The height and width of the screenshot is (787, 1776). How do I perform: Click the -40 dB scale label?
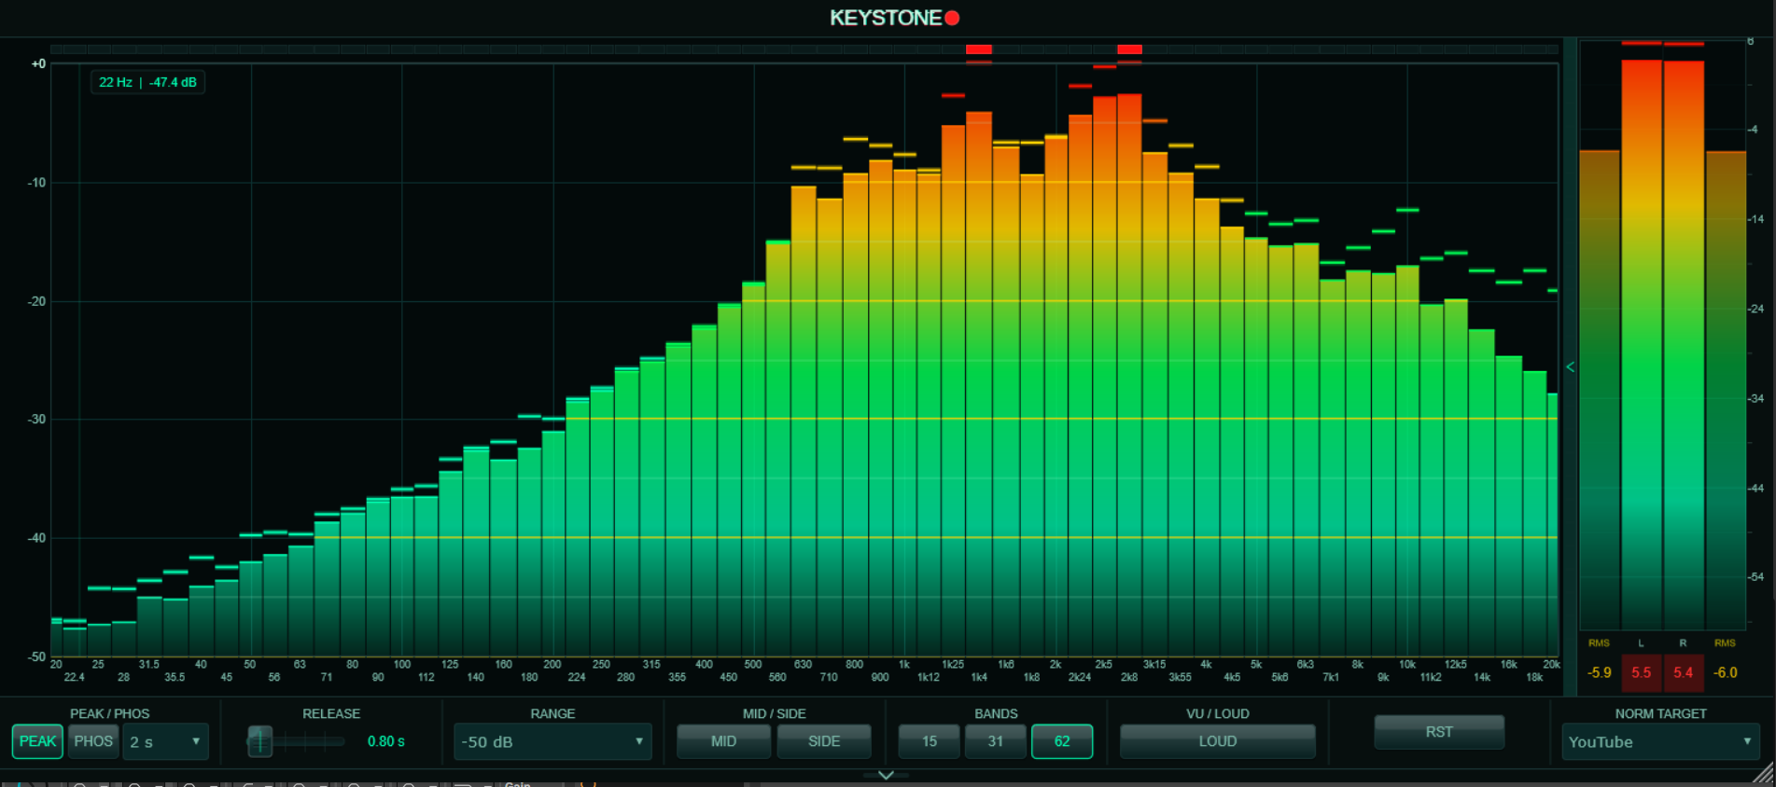(x=36, y=538)
